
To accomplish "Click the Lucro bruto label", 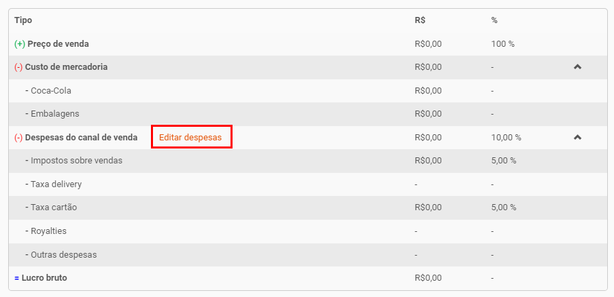I will 44,278.
